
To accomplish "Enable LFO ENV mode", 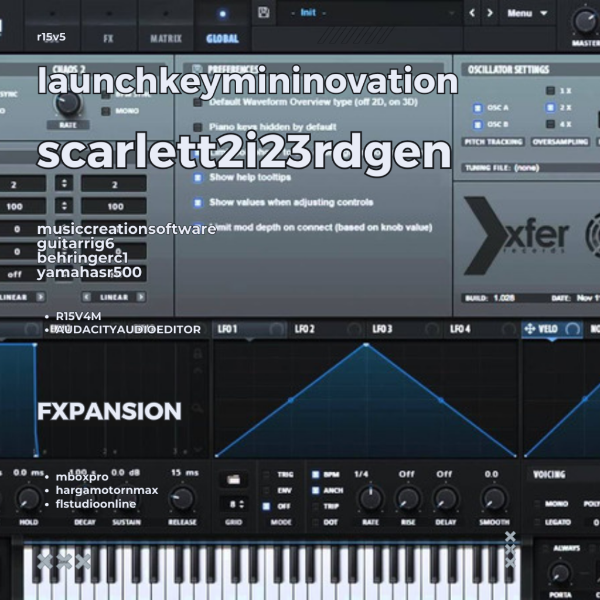I will 267,490.
